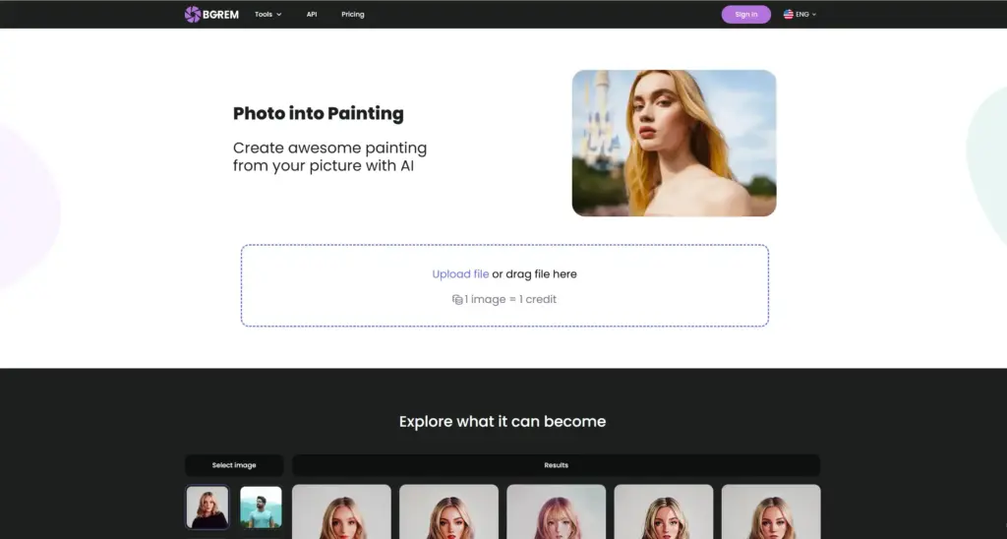Image resolution: width=1007 pixels, height=539 pixels.
Task: Open the pink-haired result thumbnail
Action: point(557,511)
